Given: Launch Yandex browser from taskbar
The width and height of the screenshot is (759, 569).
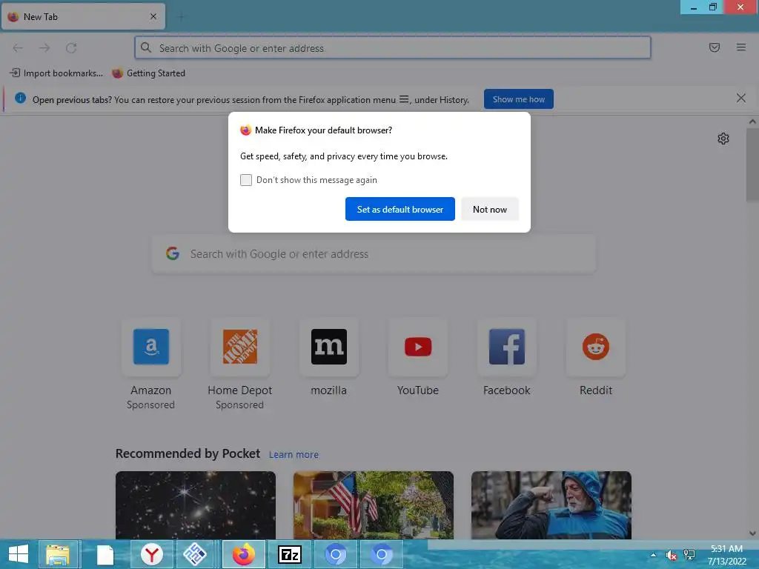Looking at the screenshot, I should click(151, 554).
